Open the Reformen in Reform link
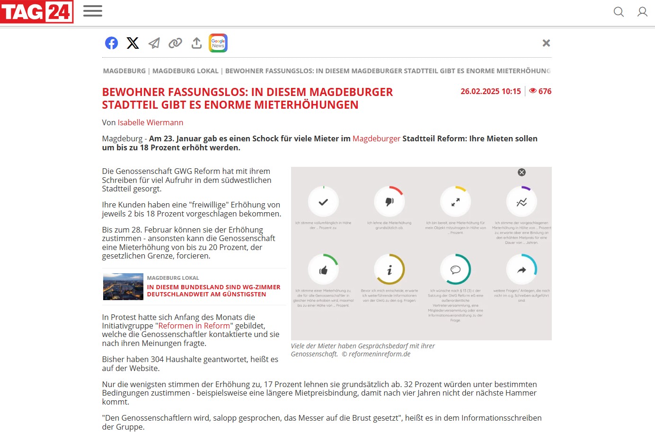Image resolution: width=655 pixels, height=432 pixels. pyautogui.click(x=194, y=326)
